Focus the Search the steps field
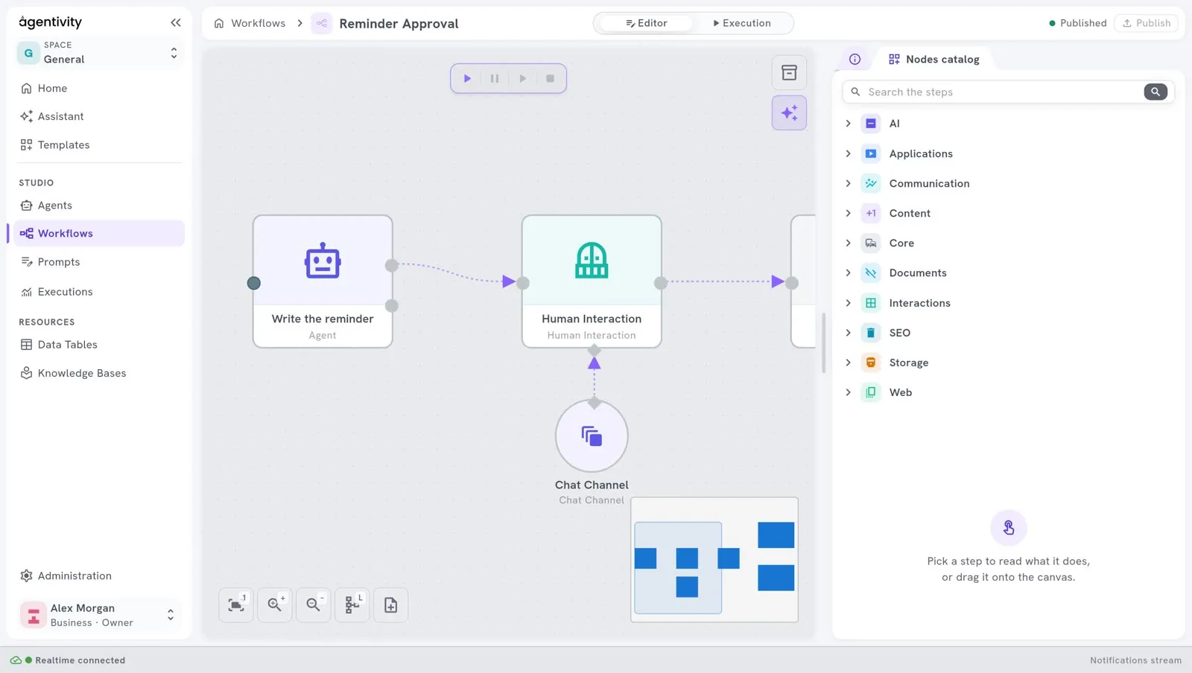Image resolution: width=1192 pixels, height=673 pixels. 1001,92
